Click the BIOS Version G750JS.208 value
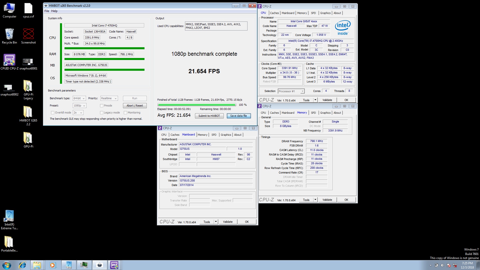 coord(216,180)
